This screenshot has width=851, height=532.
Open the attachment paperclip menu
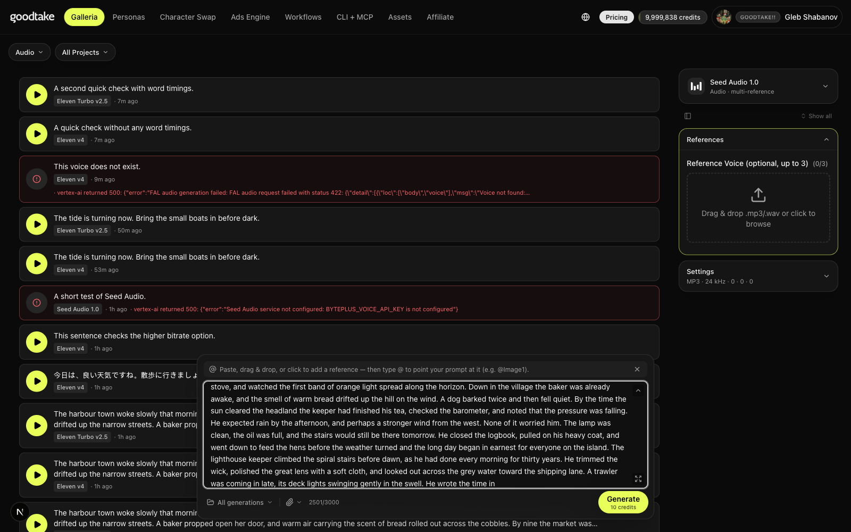[x=293, y=502]
